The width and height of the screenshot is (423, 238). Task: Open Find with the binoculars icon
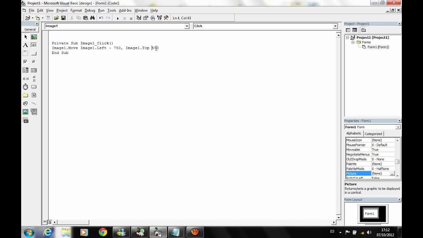(x=92, y=18)
